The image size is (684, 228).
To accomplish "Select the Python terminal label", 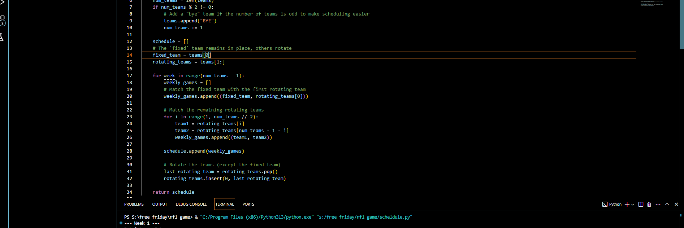I will point(615,204).
